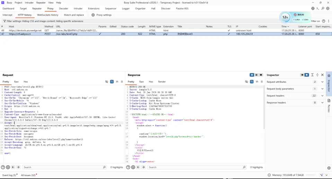The width and height of the screenshot is (332, 179).
Task: Close the Inspector panel
Action: pyautogui.click(x=323, y=75)
